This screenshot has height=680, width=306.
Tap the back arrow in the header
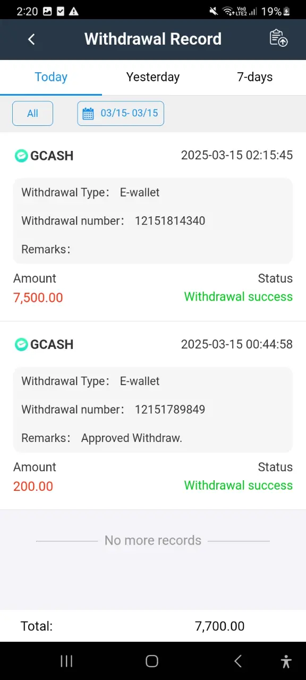[x=31, y=39]
